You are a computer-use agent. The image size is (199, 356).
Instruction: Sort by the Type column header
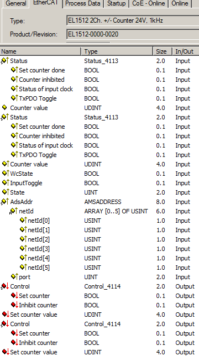point(117,51)
